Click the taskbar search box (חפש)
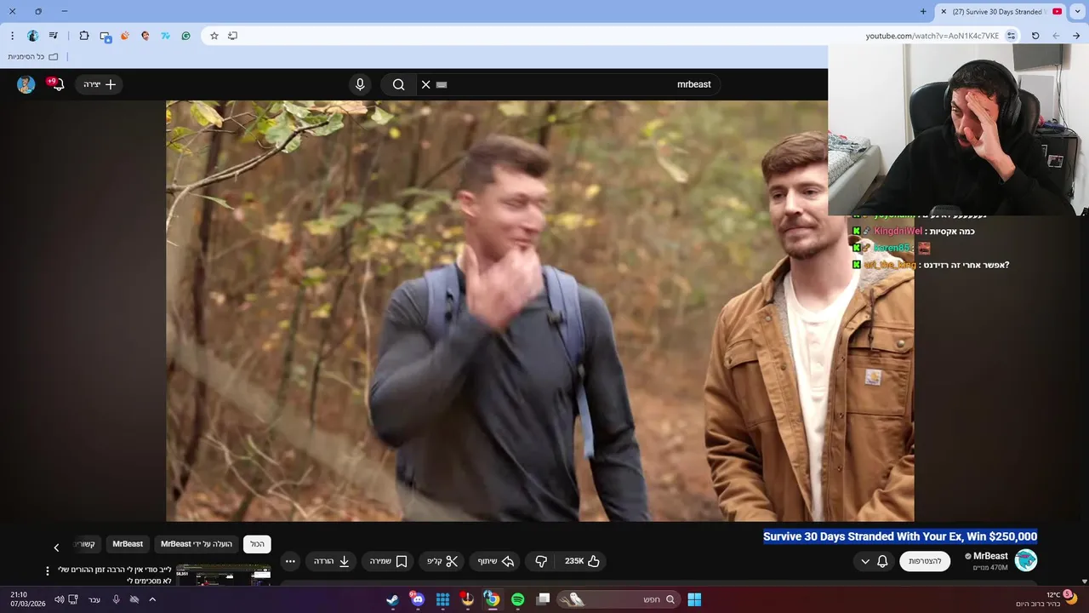Image resolution: width=1089 pixels, height=613 pixels. [x=619, y=599]
